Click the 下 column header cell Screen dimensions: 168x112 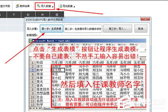click(14, 15)
